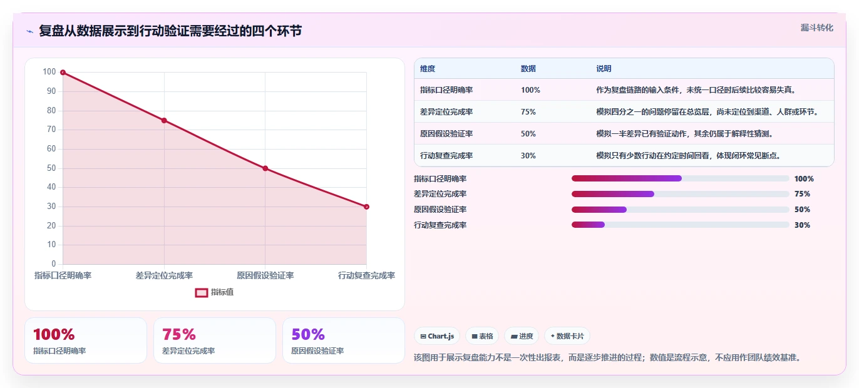The width and height of the screenshot is (859, 388).
Task: Click the description starting 模拟四分之一的问题
Action: point(707,112)
